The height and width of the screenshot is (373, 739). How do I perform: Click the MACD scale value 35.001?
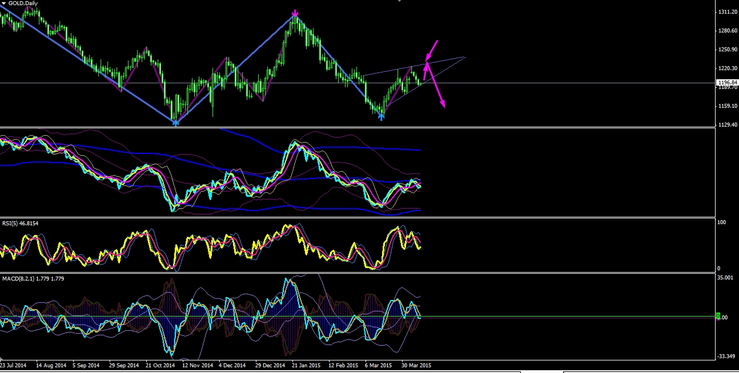(x=725, y=278)
